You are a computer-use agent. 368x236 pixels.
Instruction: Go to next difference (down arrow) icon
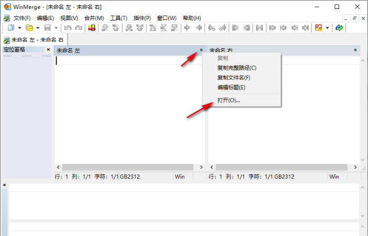coord(105,28)
